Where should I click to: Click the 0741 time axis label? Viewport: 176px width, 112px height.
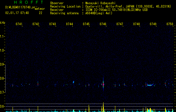19,24
